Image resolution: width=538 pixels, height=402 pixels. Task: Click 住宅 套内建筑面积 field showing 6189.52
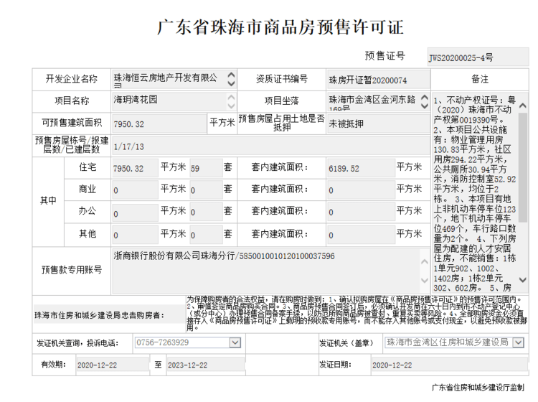tap(360, 169)
